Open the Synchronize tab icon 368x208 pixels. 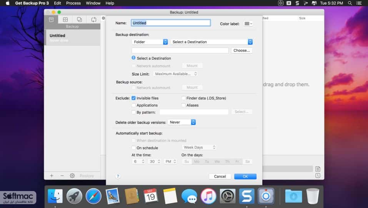coord(94,20)
